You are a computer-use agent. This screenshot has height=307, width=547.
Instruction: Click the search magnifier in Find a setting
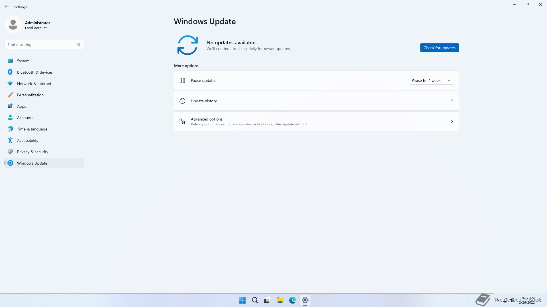point(79,45)
